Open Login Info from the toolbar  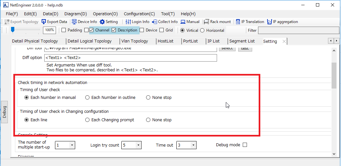(128, 22)
